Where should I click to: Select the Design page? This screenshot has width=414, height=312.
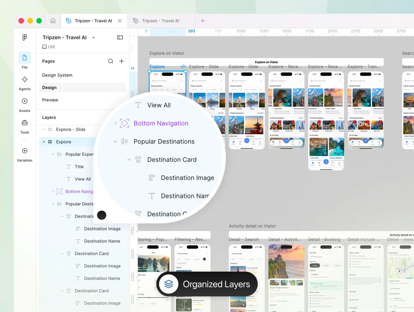83,88
